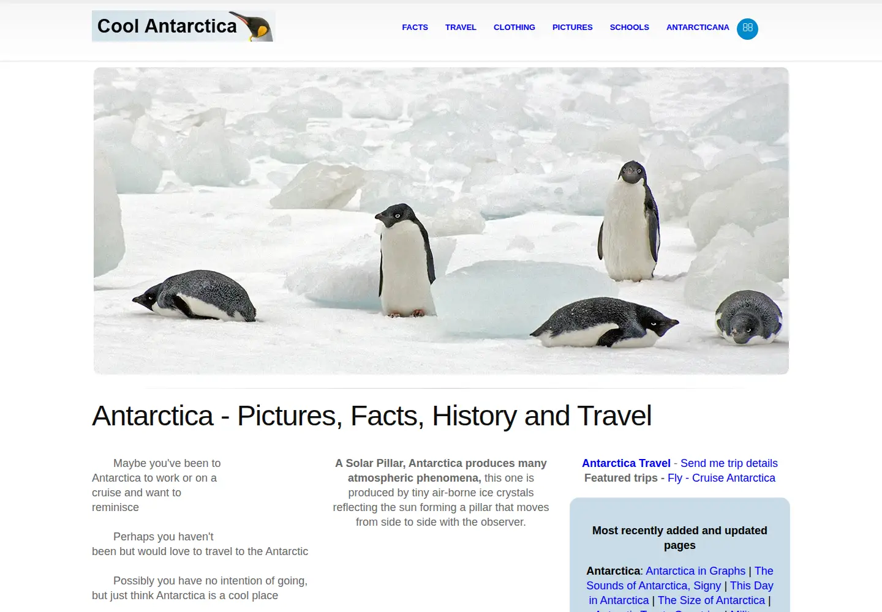Click the Cool Antarctica penguin logo
The height and width of the screenshot is (612, 882).
point(183,26)
